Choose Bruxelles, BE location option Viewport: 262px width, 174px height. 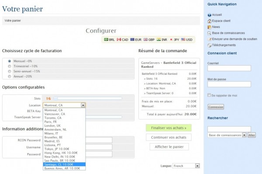point(64,137)
